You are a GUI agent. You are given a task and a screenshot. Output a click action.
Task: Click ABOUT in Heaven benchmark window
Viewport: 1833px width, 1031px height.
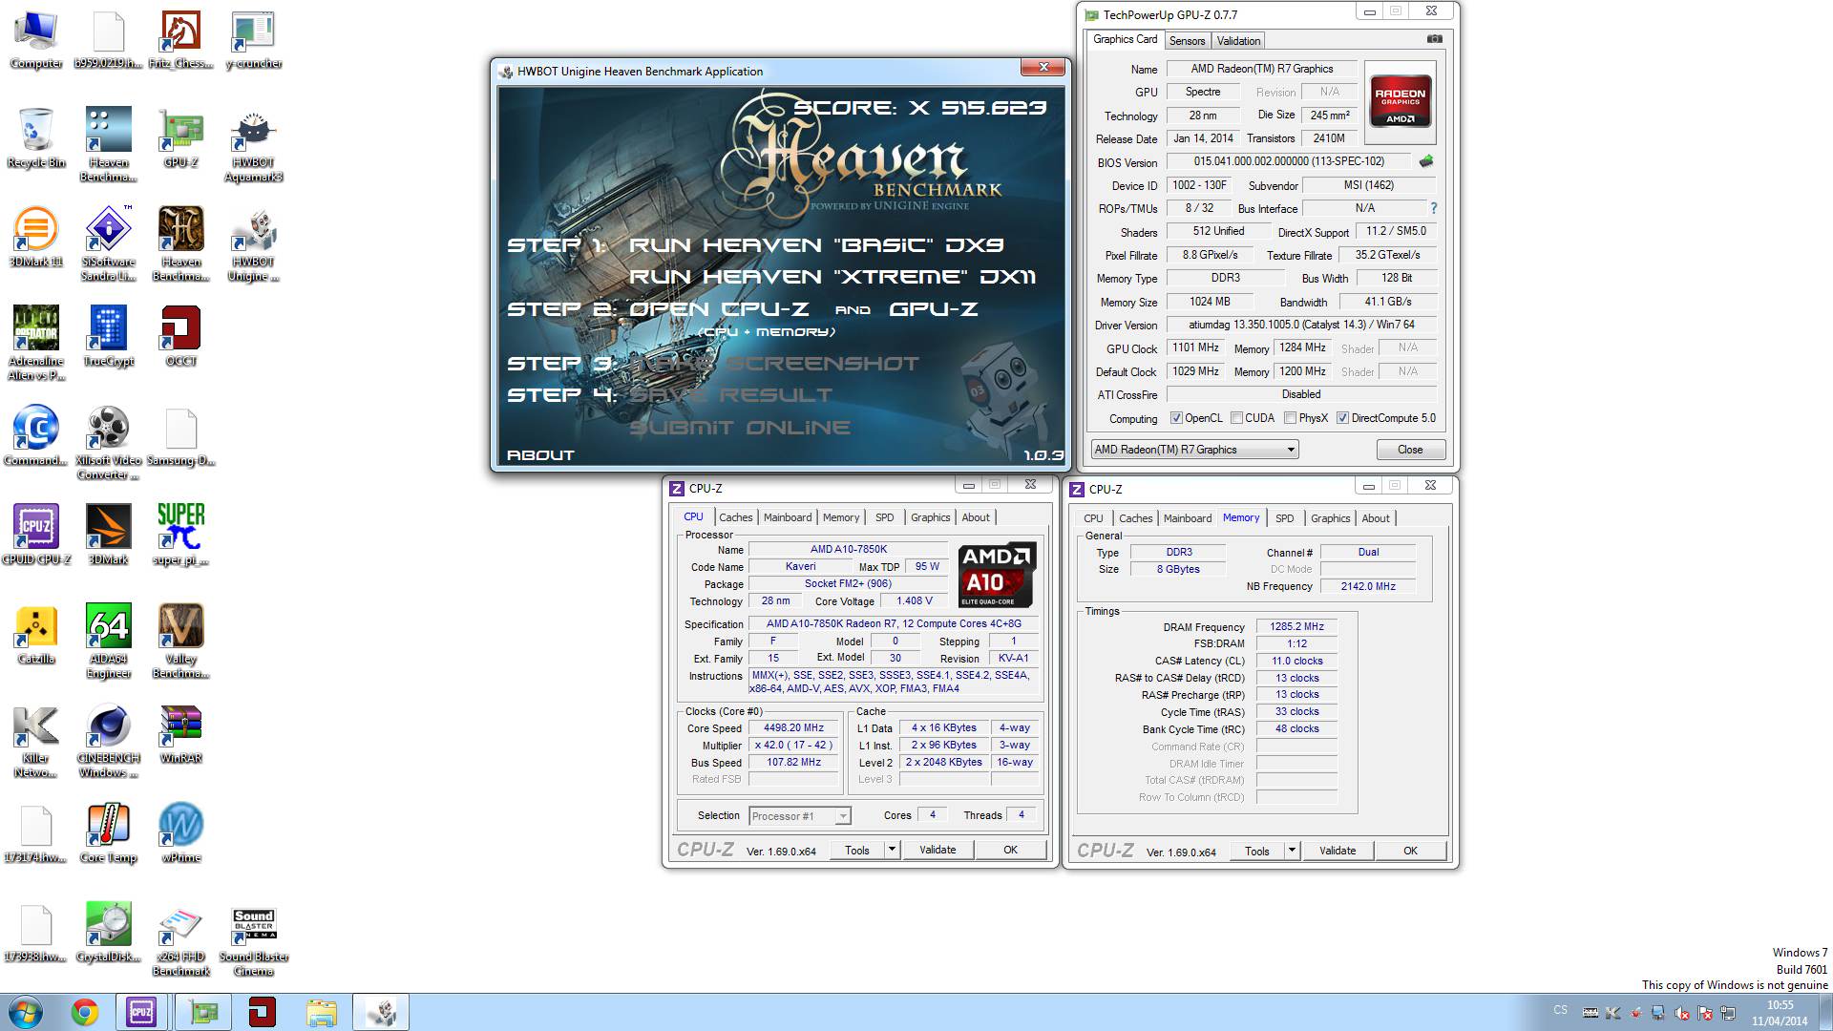[540, 455]
